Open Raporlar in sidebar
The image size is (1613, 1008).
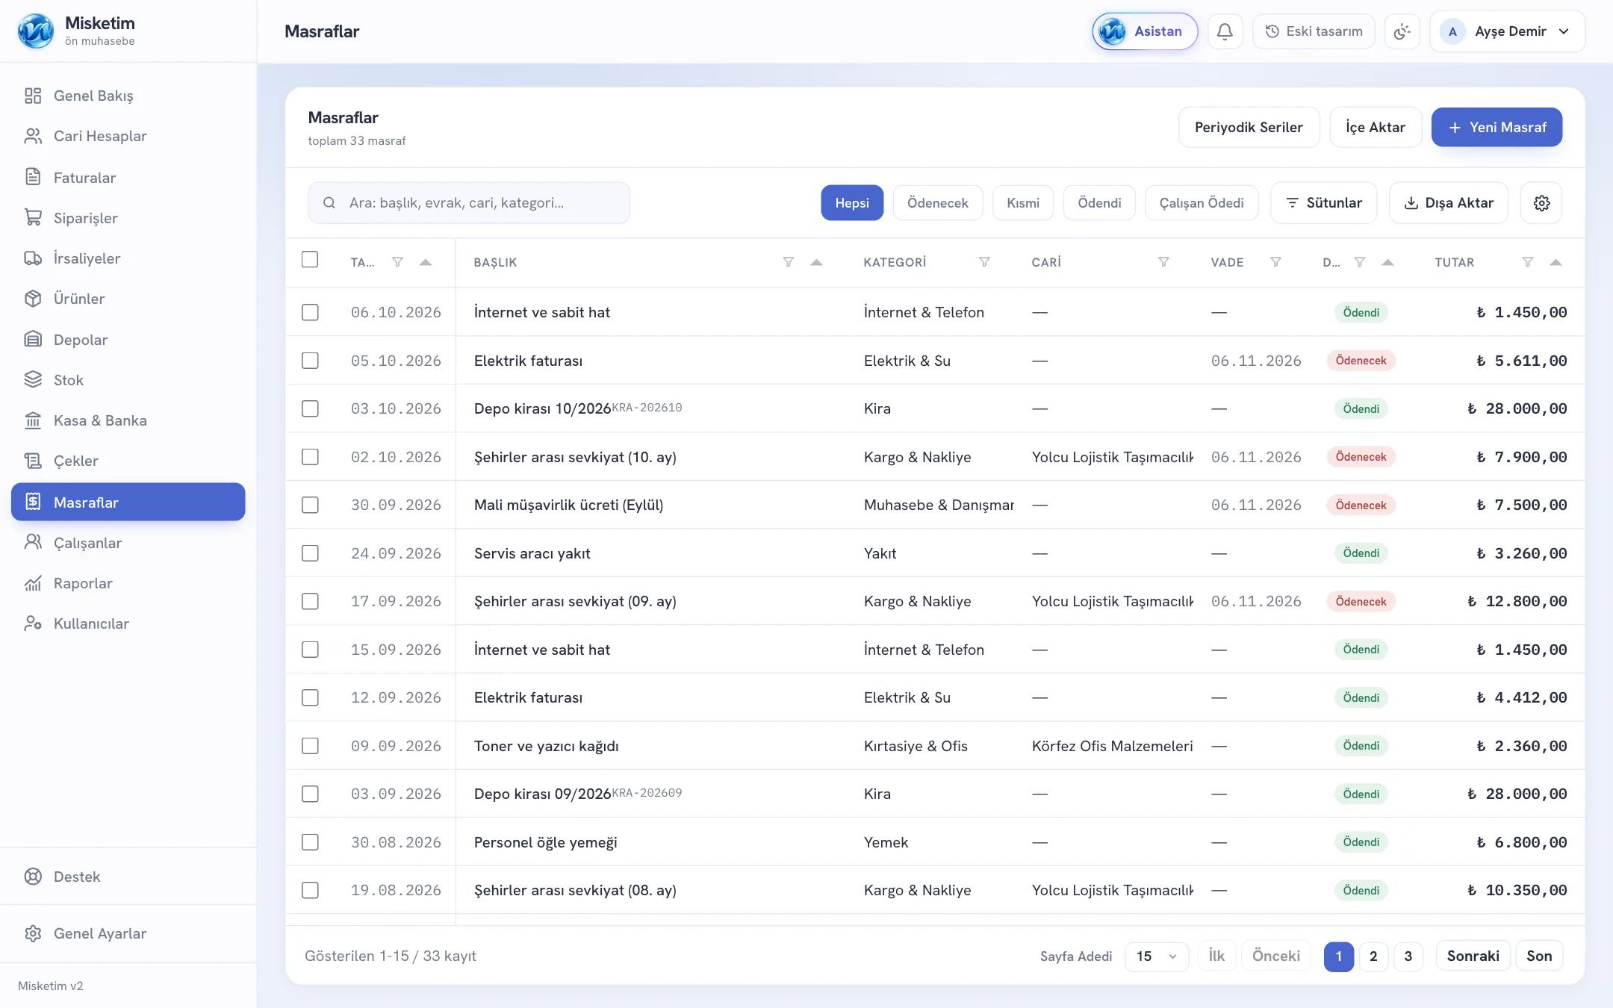tap(128, 583)
